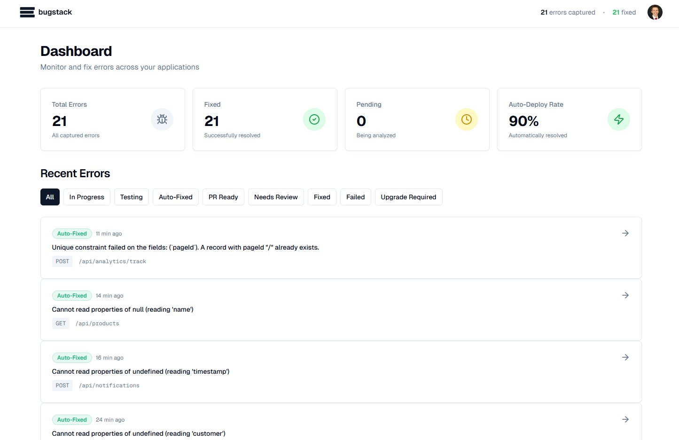Click the lightning icon on Auto-Deploy Rate card
This screenshot has height=440, width=679.
(618, 119)
